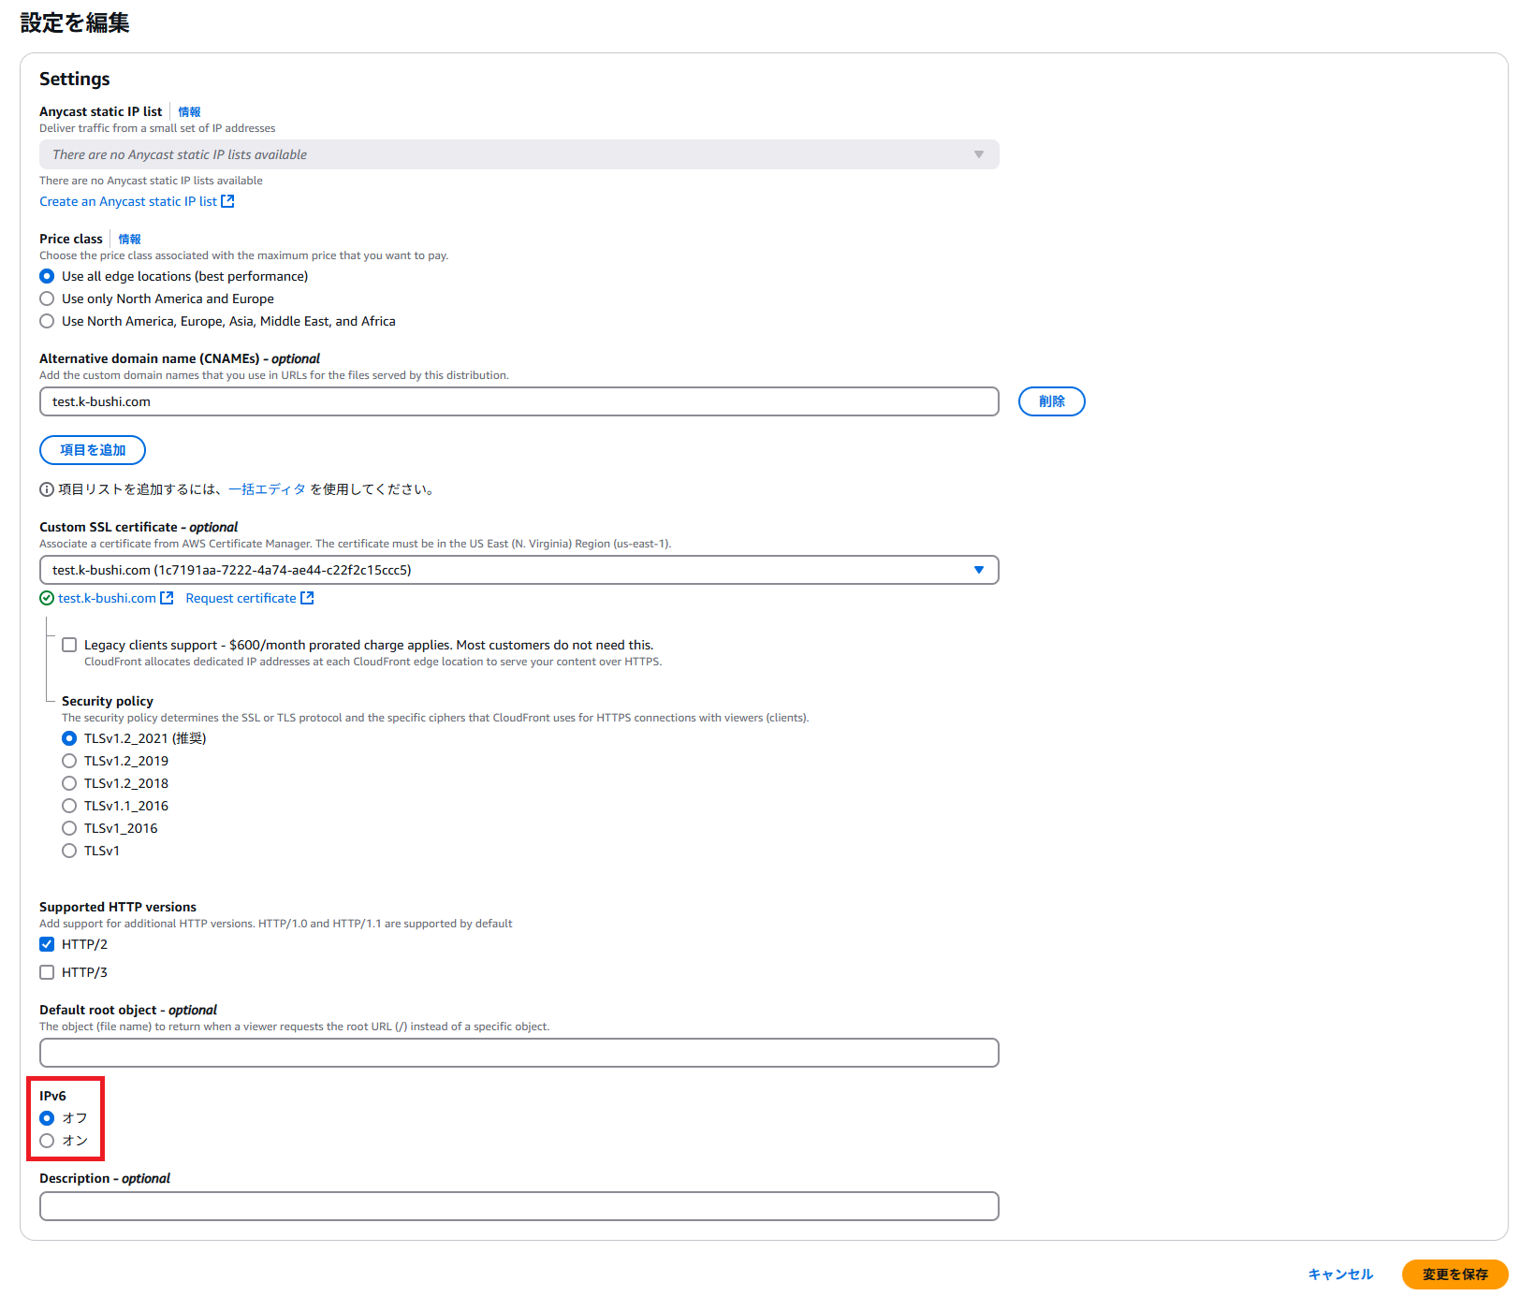Enable Legacy clients support checkbox
Viewport: 1519px width, 1296px height.
69,645
